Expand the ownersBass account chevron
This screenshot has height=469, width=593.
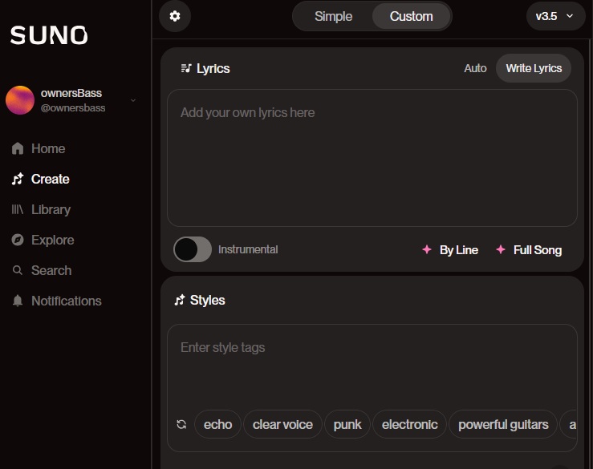point(133,100)
